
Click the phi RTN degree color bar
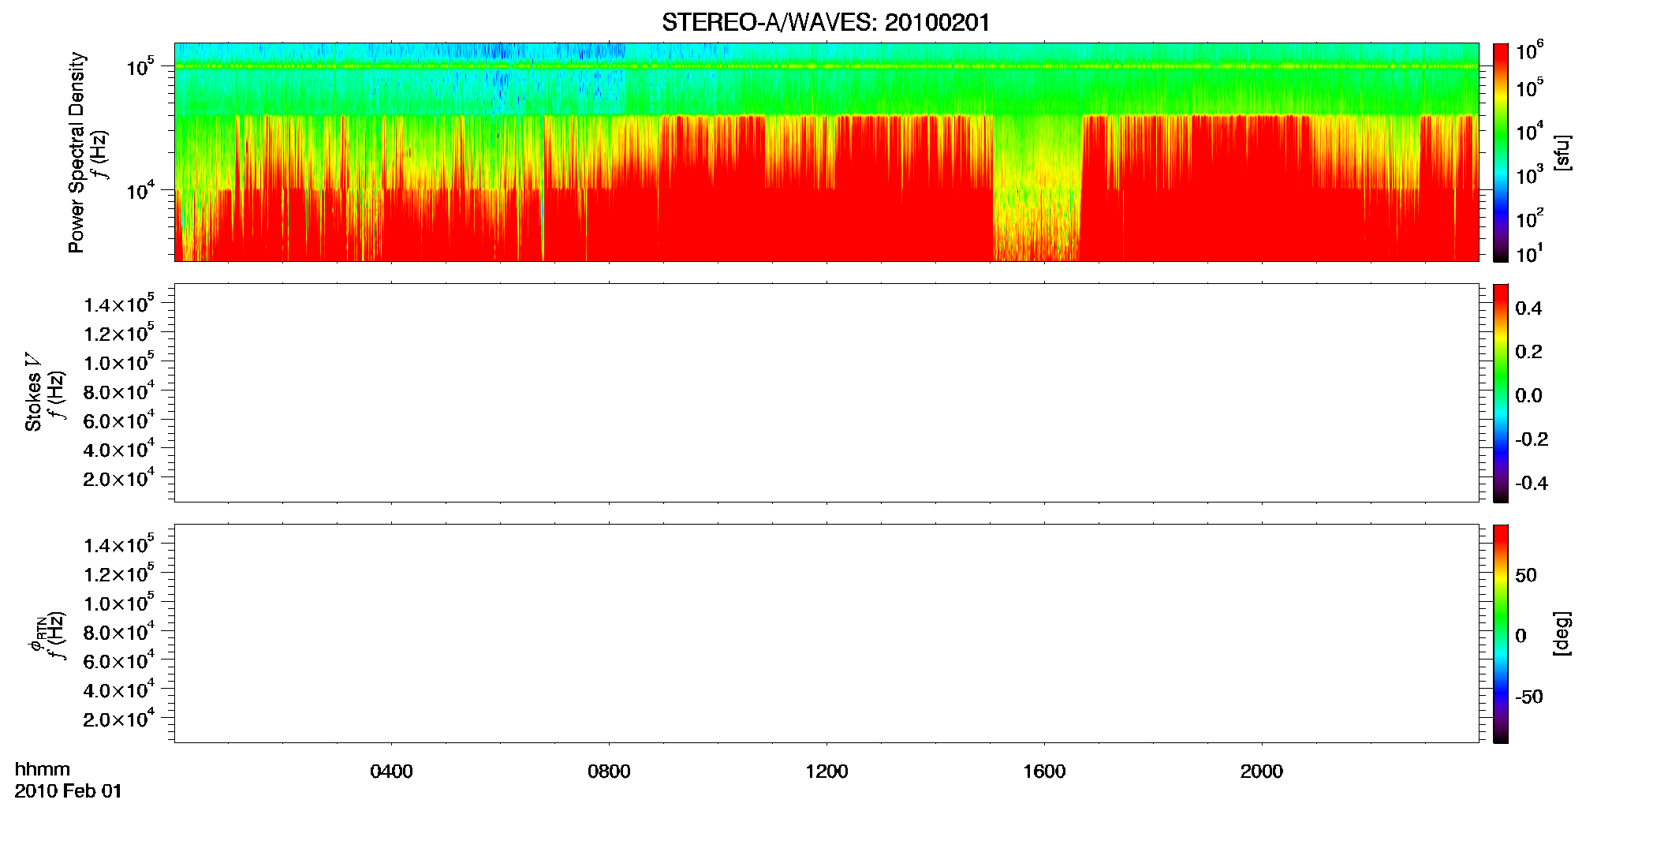[1501, 633]
